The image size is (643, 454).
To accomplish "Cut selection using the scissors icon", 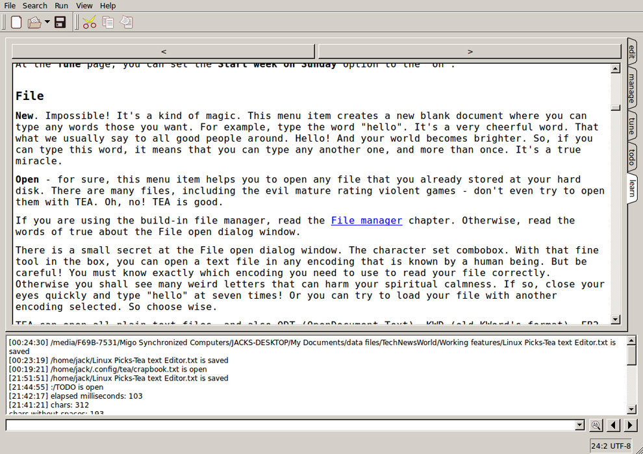I will click(90, 22).
